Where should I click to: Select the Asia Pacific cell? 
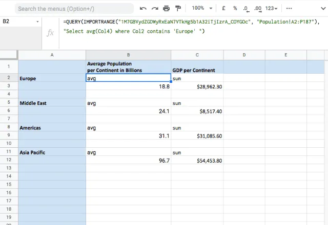pyautogui.click(x=52, y=152)
